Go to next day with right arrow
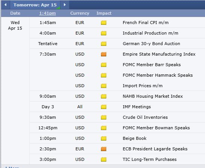205x168 pixels. 65,5
